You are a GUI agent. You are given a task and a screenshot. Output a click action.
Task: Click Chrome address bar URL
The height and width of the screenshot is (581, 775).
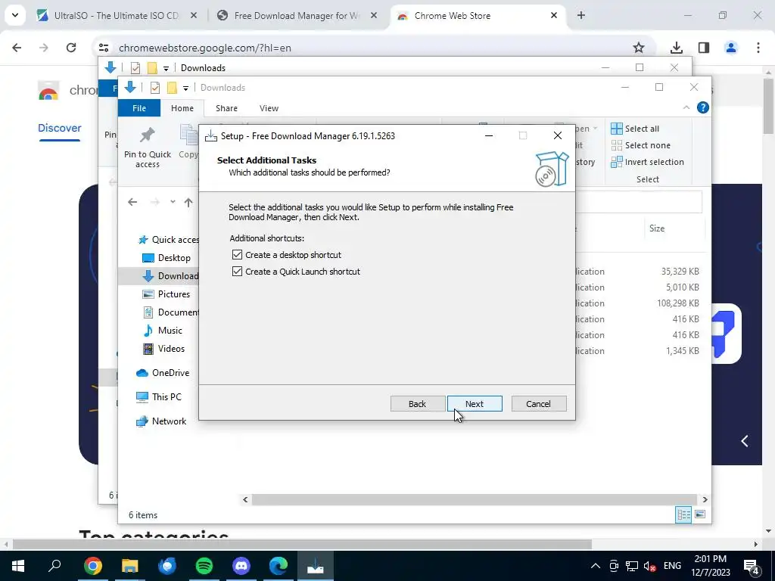[x=204, y=48]
